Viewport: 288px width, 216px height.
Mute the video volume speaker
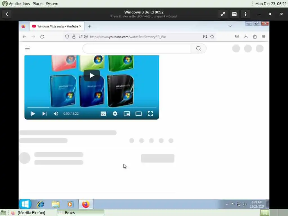[56, 114]
